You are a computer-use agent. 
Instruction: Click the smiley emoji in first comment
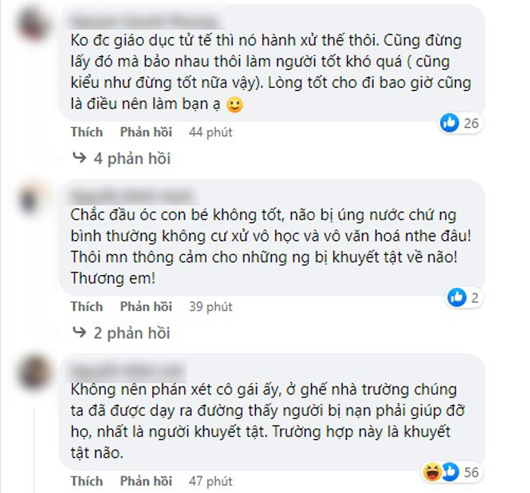click(235, 105)
